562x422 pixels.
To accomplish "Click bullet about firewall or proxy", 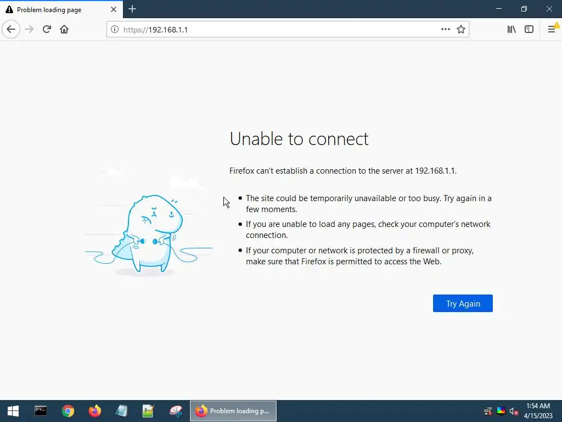I will coord(359,256).
